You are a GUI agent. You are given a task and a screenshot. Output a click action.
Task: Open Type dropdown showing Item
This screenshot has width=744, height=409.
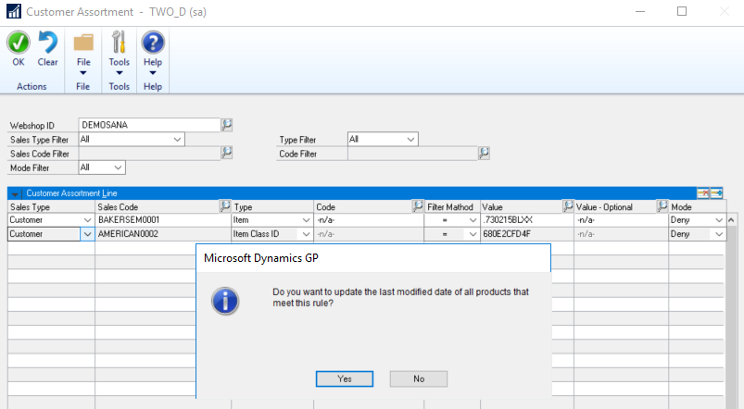point(306,220)
